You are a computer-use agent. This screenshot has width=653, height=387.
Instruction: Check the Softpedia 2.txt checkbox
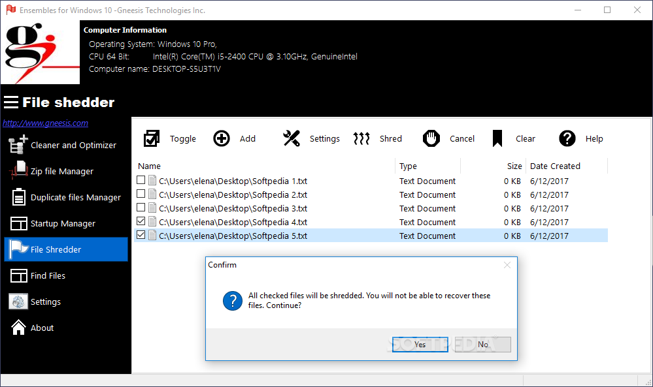[x=141, y=194]
